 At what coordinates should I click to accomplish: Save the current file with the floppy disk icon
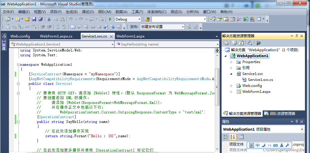[x=34, y=19]
